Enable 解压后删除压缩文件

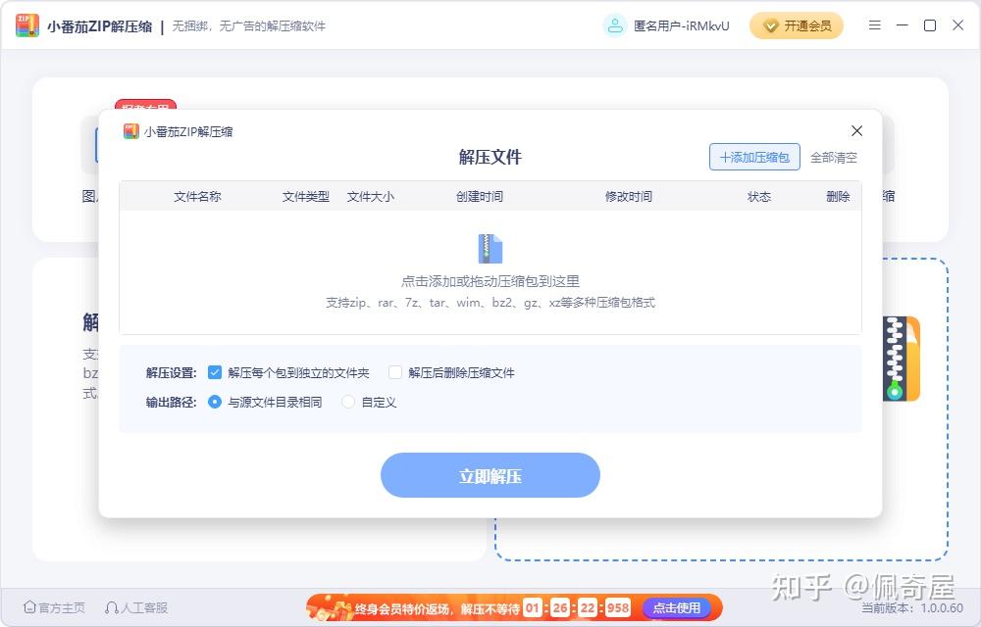point(394,372)
